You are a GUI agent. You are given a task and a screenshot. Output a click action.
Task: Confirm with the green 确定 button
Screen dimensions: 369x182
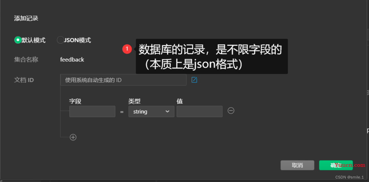[x=336, y=165]
